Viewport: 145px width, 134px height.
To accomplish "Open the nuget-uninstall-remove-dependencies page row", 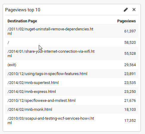I will pyautogui.click(x=72, y=31).
